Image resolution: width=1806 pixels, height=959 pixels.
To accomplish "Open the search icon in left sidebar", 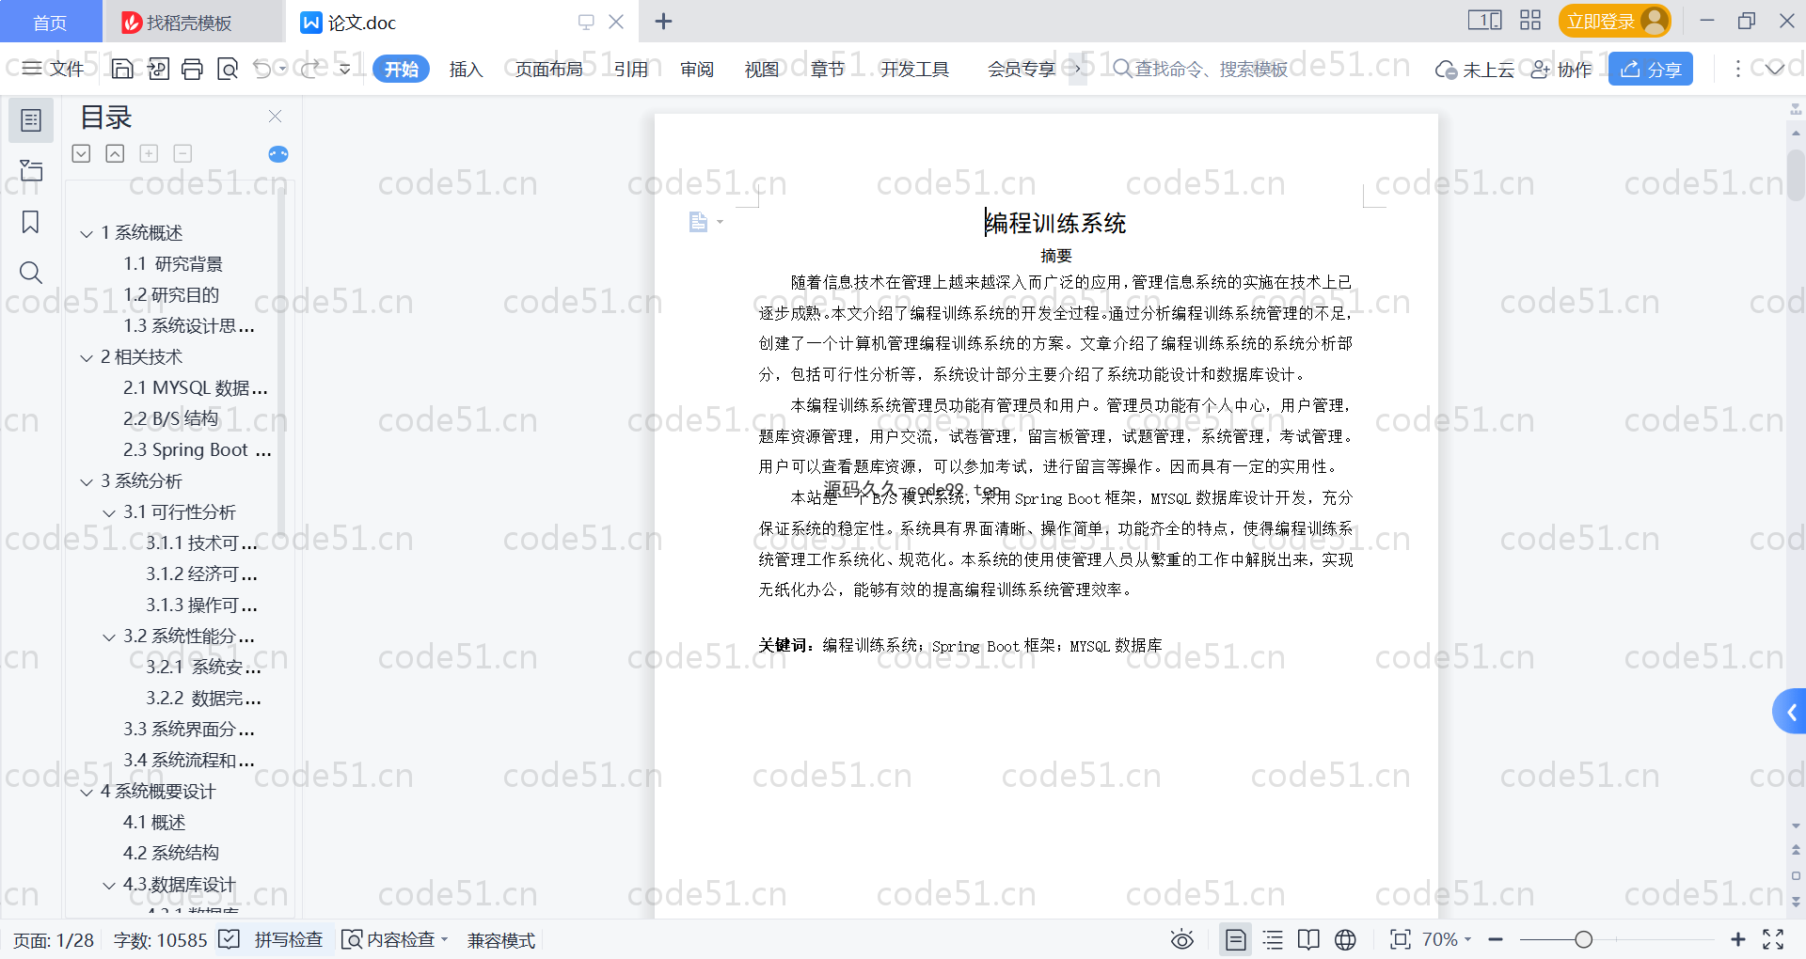I will [31, 273].
